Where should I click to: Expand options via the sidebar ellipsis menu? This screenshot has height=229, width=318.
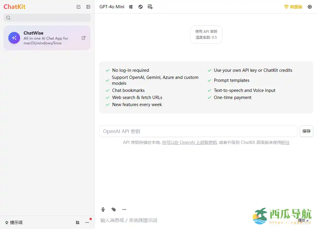click(87, 222)
